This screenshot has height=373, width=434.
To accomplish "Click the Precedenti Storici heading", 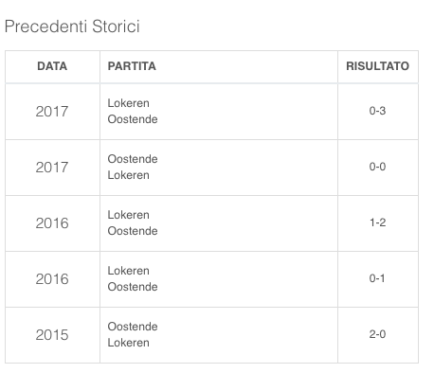I will tap(72, 27).
